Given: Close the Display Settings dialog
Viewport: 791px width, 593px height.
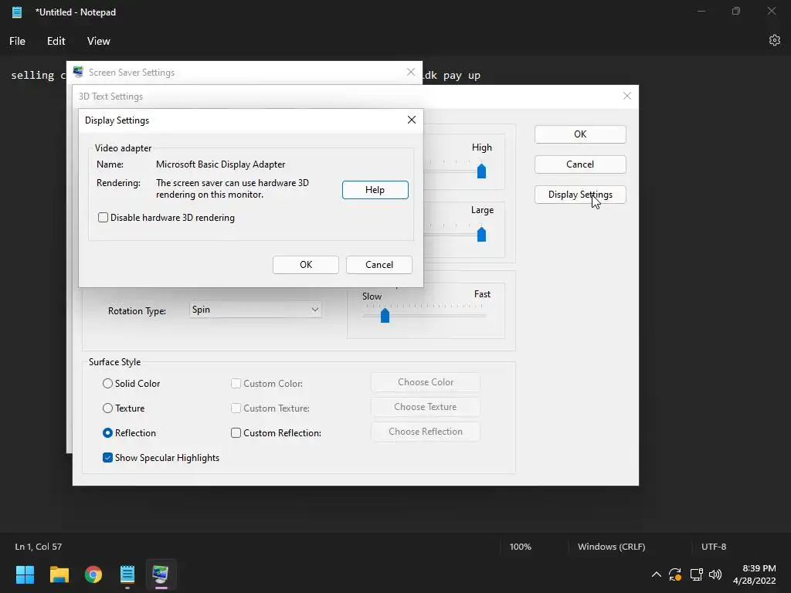Looking at the screenshot, I should pos(412,120).
